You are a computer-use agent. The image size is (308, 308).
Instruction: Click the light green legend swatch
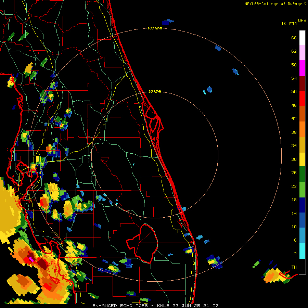pos(302,190)
